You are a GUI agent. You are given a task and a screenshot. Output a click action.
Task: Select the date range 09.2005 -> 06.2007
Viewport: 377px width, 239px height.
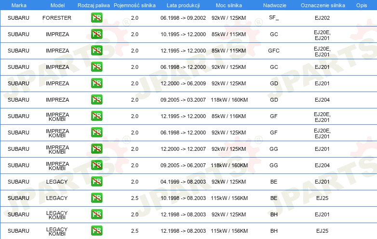coord(183,165)
